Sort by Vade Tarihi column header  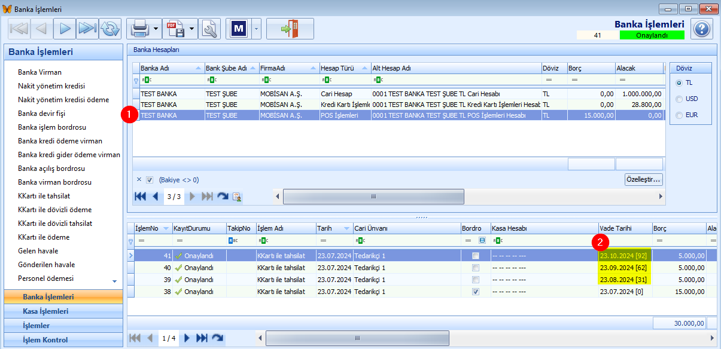click(625, 228)
